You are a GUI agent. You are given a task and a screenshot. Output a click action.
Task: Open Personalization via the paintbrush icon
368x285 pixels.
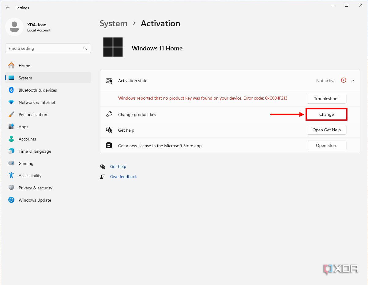pos(11,115)
